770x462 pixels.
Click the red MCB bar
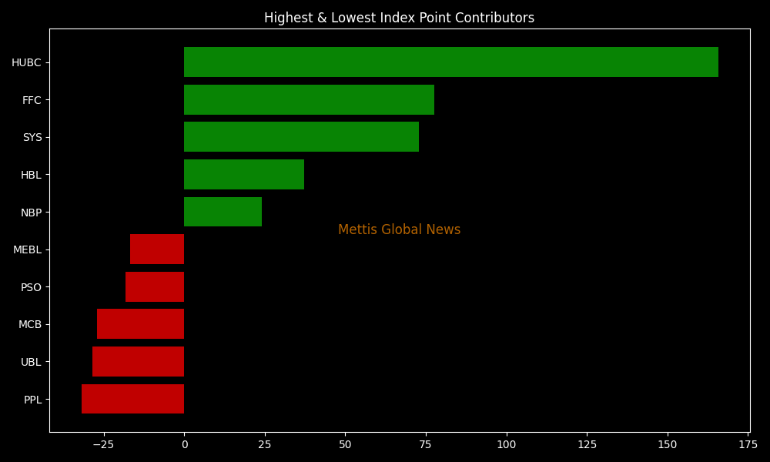tap(140, 324)
